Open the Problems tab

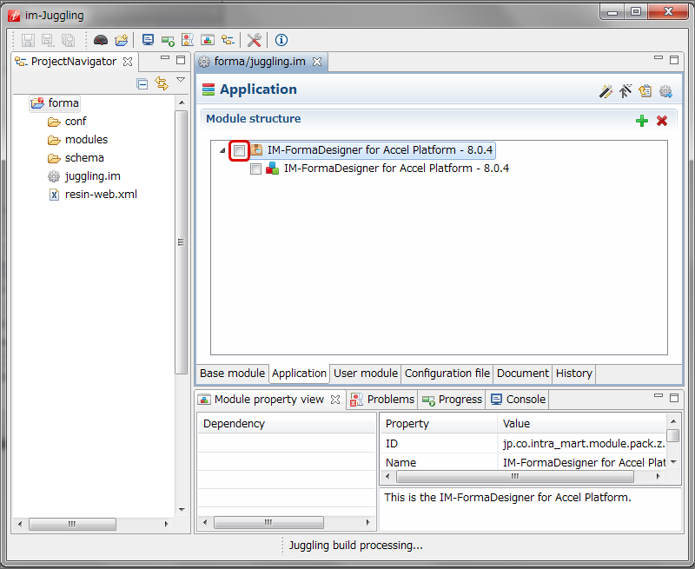[382, 400]
